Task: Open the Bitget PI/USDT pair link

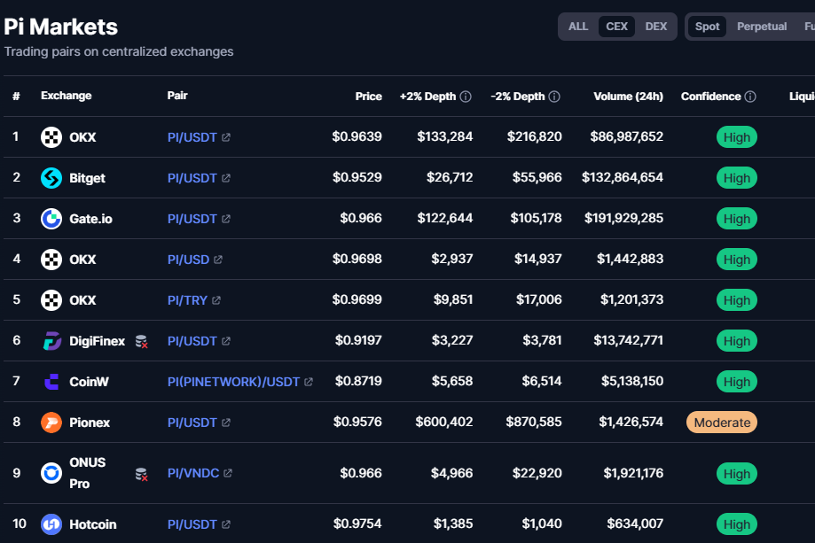Action: point(192,178)
